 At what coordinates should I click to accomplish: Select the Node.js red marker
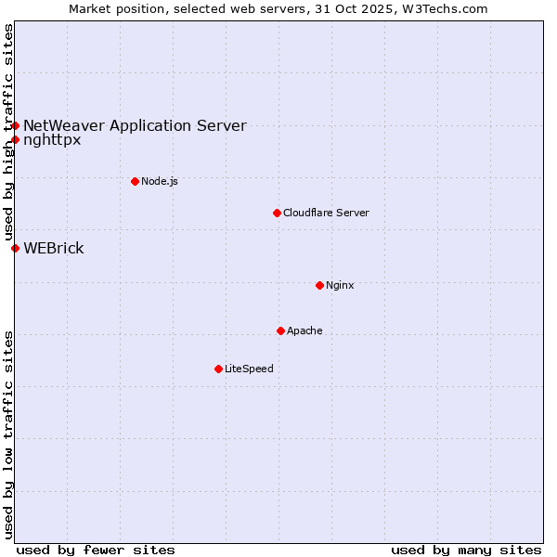(x=135, y=181)
